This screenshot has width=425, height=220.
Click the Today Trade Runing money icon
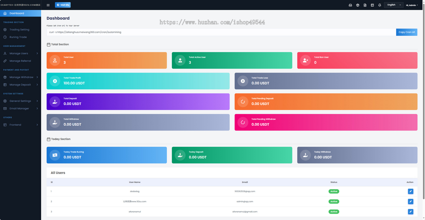click(55, 155)
